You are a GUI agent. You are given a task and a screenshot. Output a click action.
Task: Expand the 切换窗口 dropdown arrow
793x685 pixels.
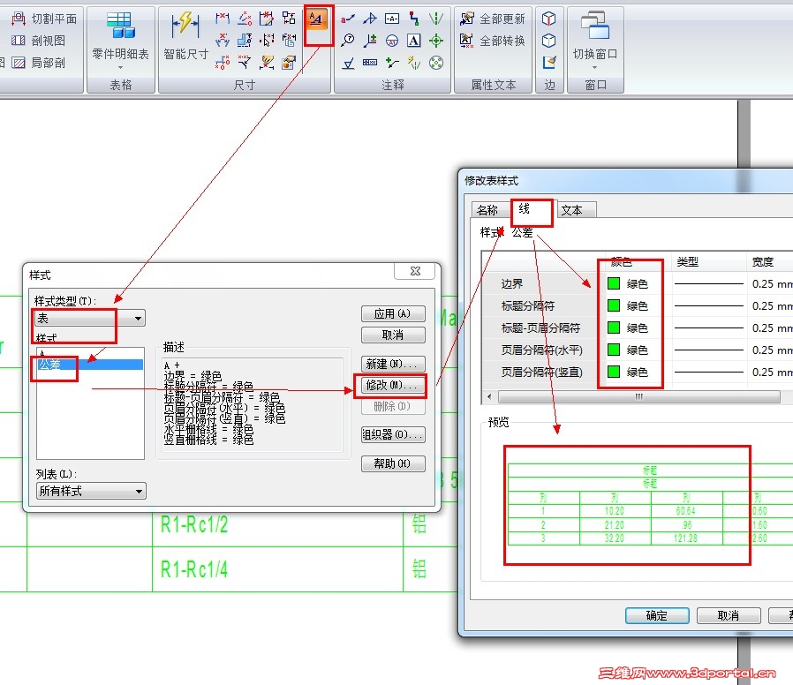pyautogui.click(x=595, y=67)
